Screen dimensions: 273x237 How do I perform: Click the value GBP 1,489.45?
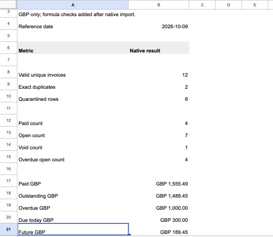159,193
